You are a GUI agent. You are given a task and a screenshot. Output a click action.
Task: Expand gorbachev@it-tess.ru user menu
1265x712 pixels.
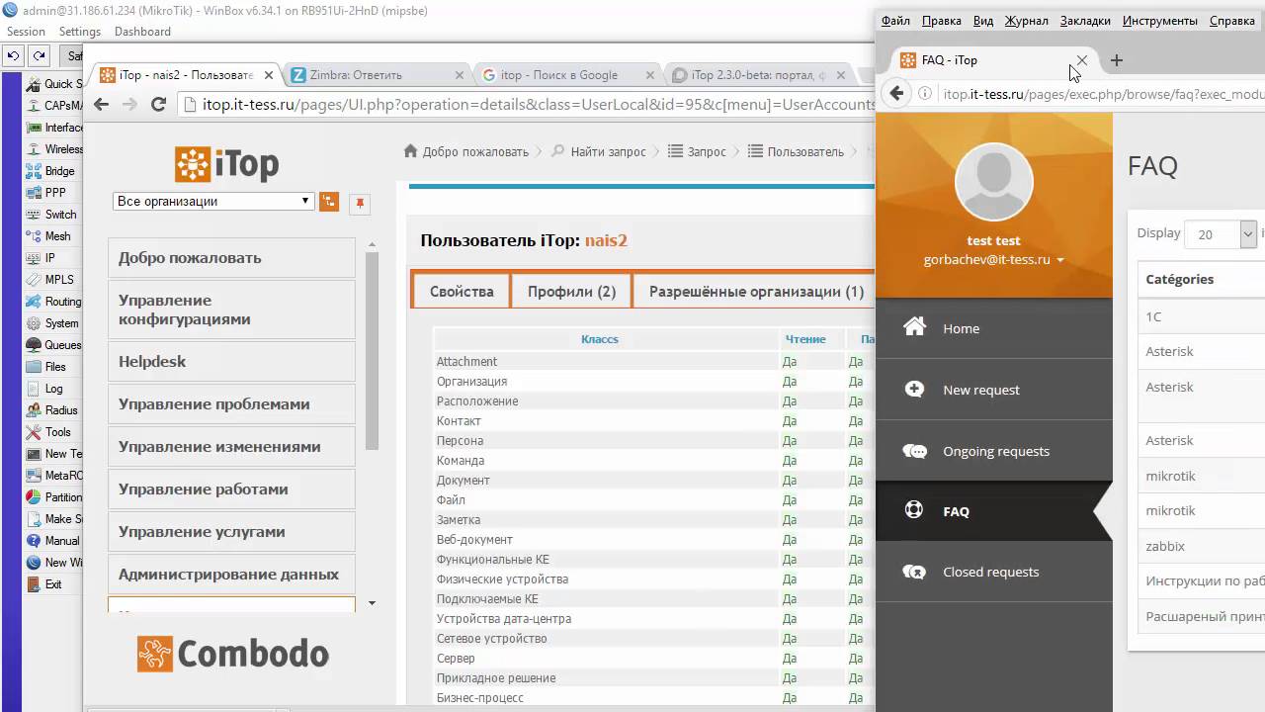[993, 260]
